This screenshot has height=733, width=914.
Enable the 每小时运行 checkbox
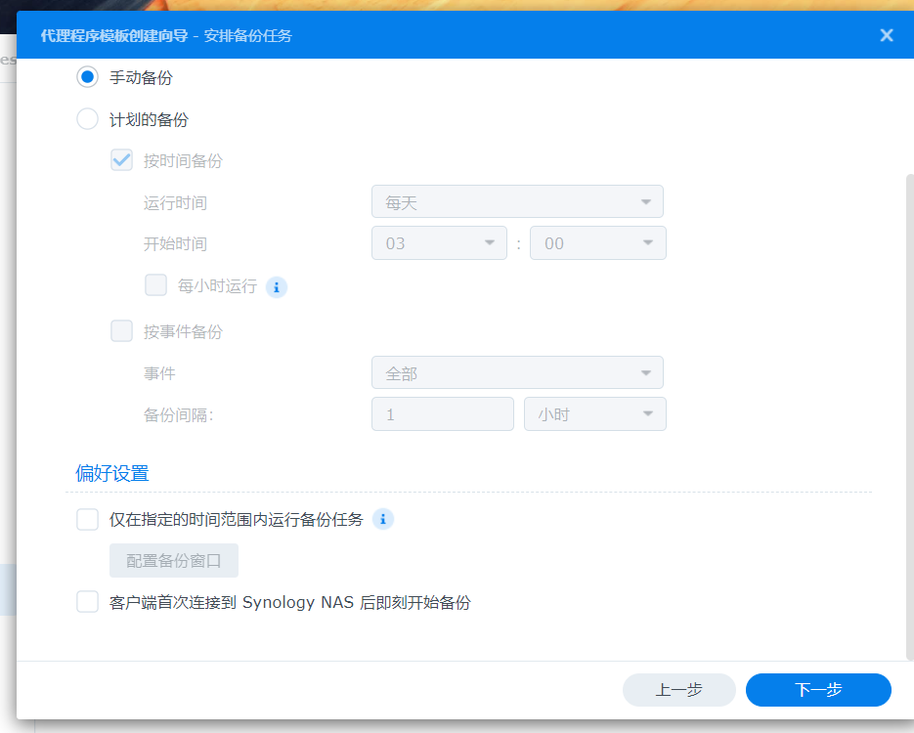tap(155, 285)
